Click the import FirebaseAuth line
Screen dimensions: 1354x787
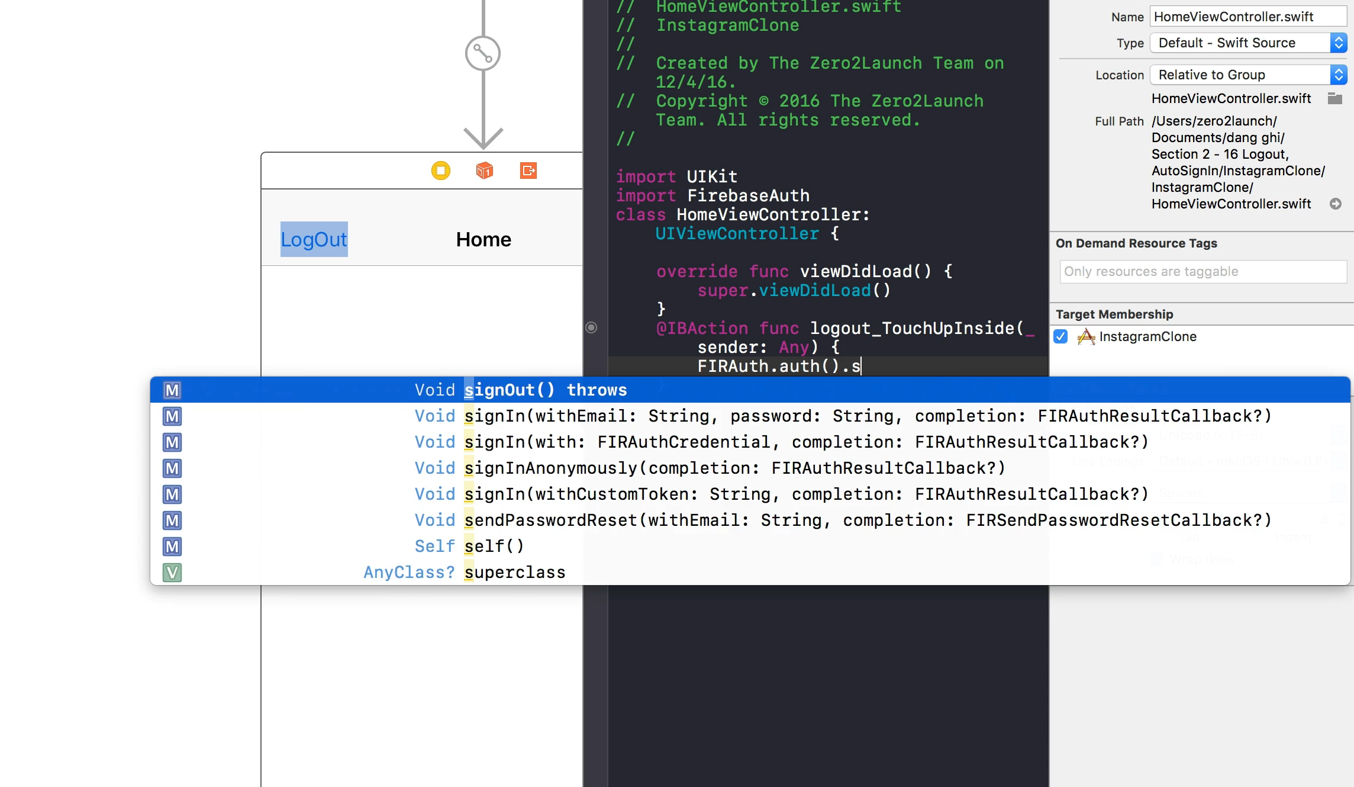pyautogui.click(x=713, y=195)
